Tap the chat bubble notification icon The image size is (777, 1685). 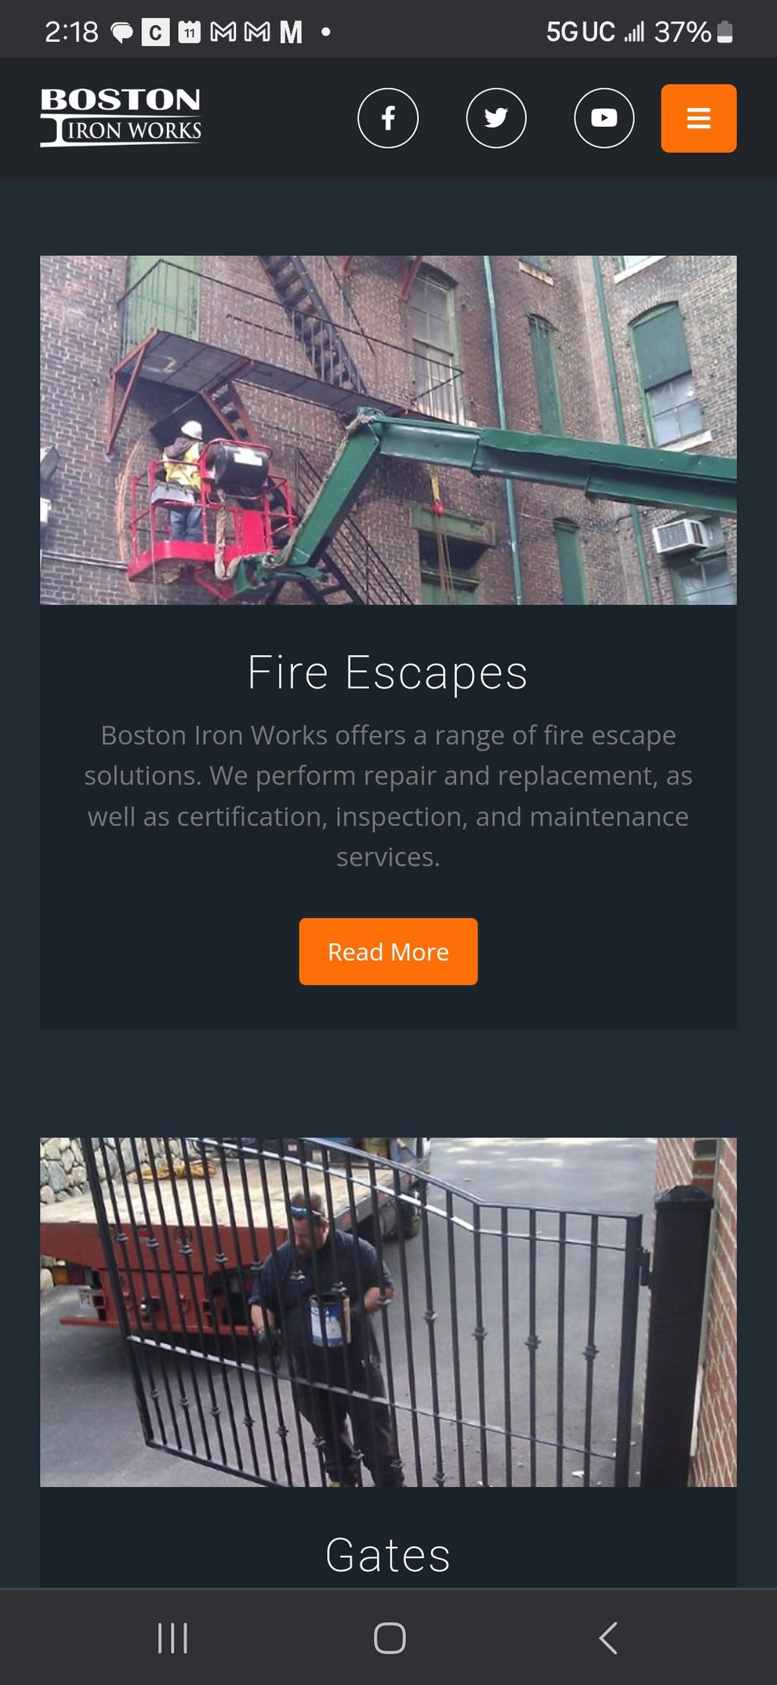click(x=121, y=33)
